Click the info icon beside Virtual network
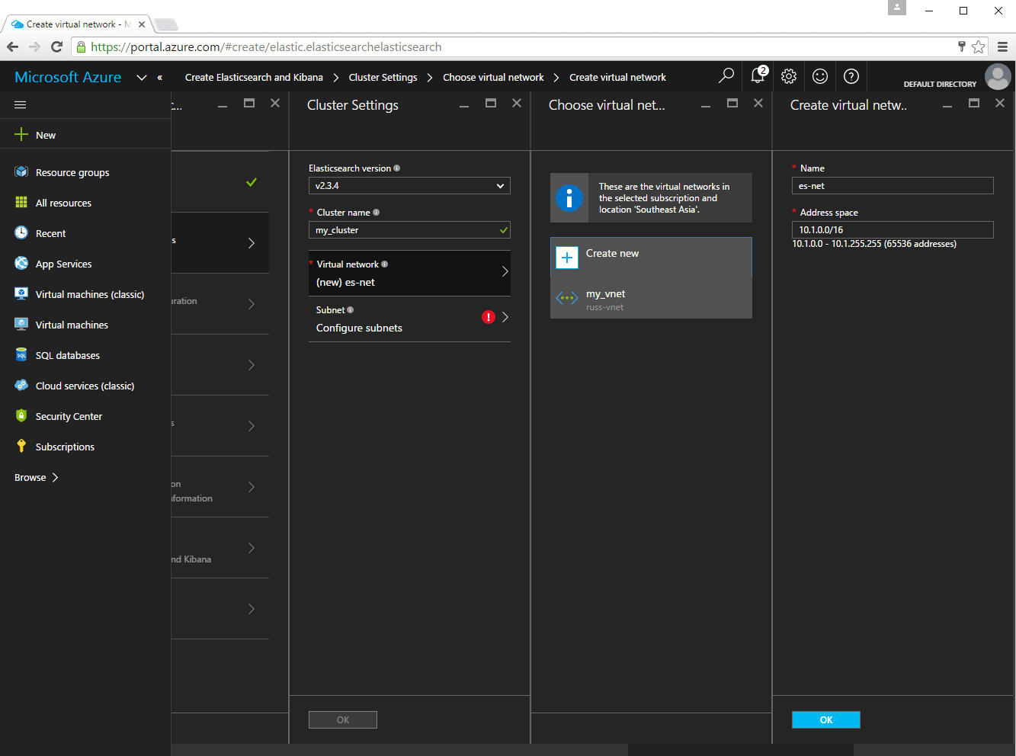This screenshot has width=1016, height=756. tap(384, 264)
